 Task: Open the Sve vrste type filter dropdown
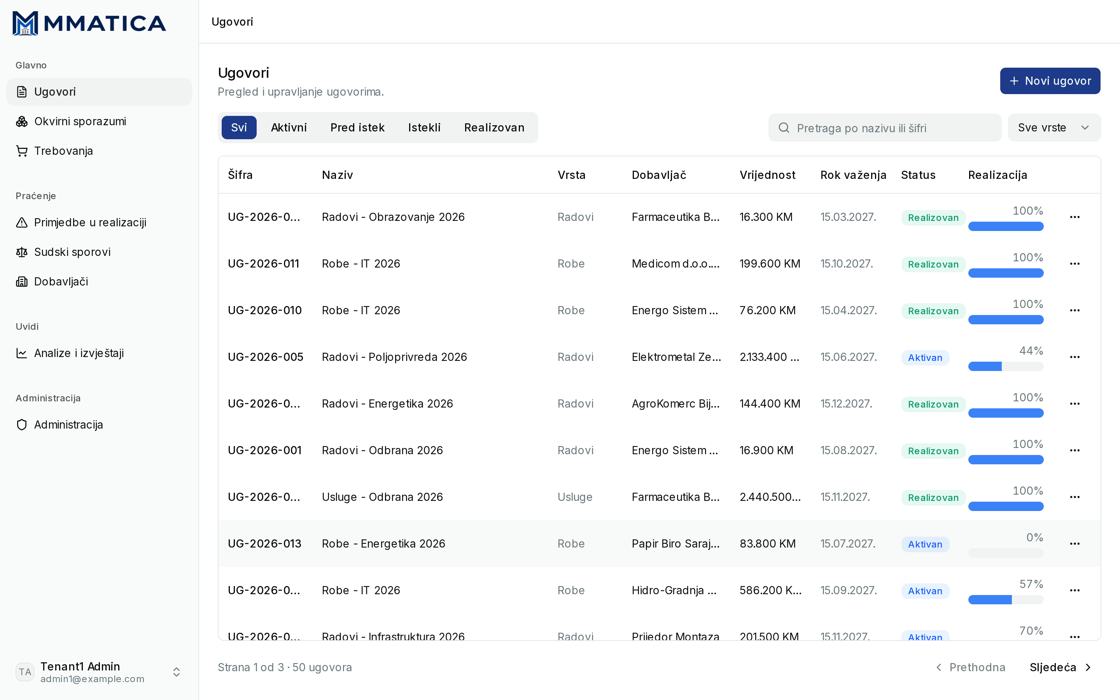(1054, 128)
